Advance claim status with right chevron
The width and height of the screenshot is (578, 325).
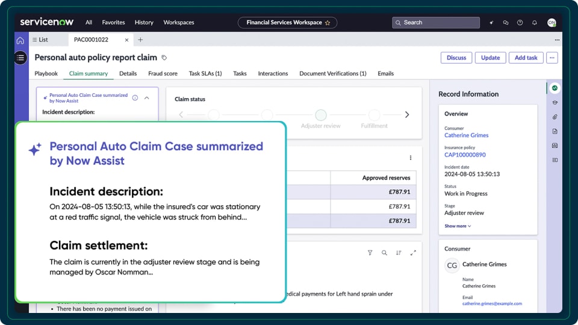click(x=407, y=114)
